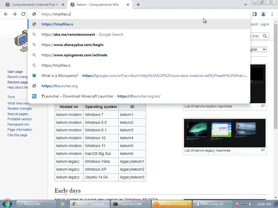
Task: Open the kekvm-legacy machines thumbnail
Action: point(225,133)
